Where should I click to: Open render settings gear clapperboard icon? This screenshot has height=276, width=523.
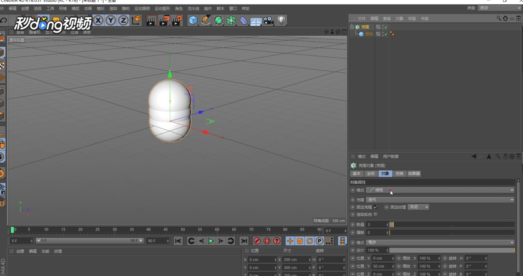(177, 20)
